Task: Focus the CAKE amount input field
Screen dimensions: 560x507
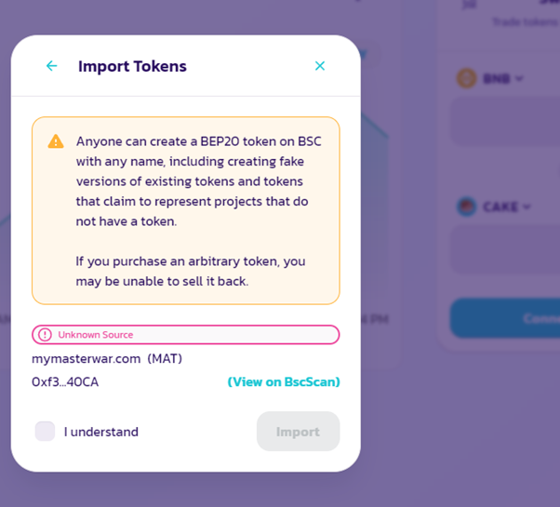Action: (x=505, y=250)
